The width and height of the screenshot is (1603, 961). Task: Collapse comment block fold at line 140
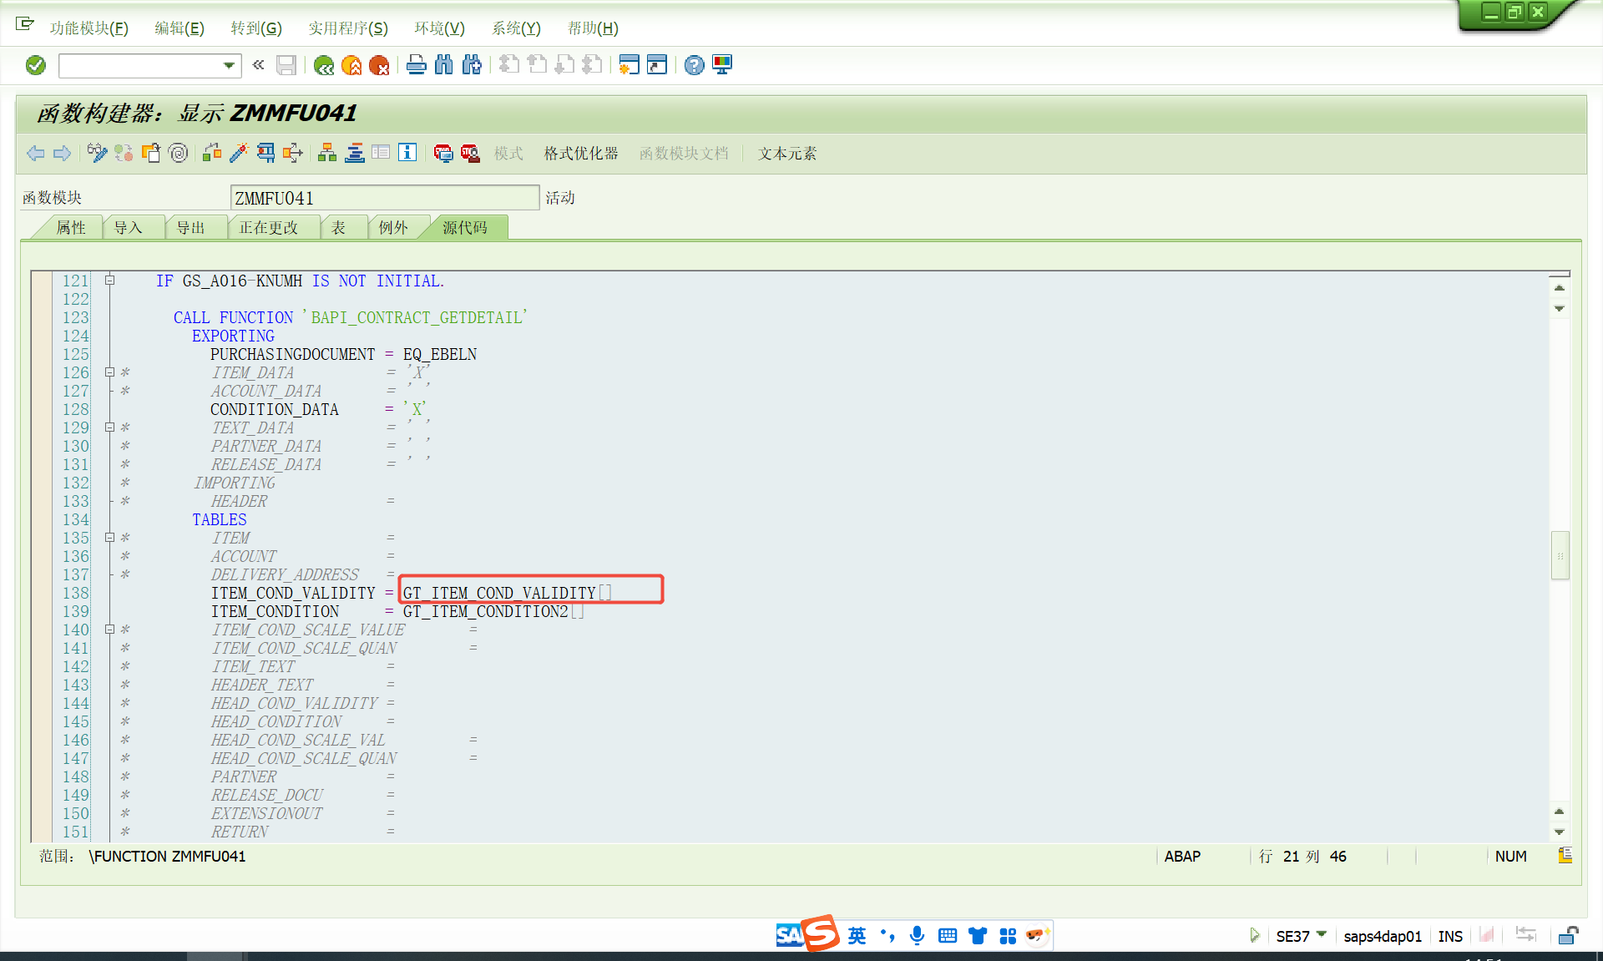tap(109, 630)
